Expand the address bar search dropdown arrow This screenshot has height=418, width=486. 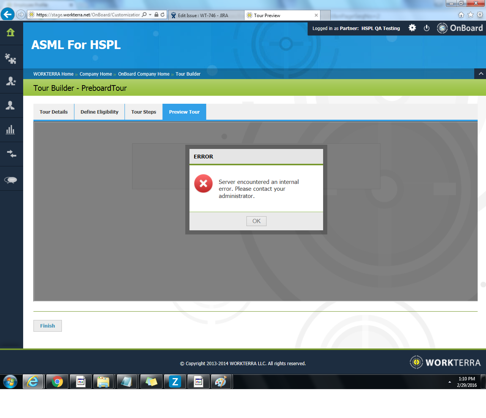(x=150, y=15)
